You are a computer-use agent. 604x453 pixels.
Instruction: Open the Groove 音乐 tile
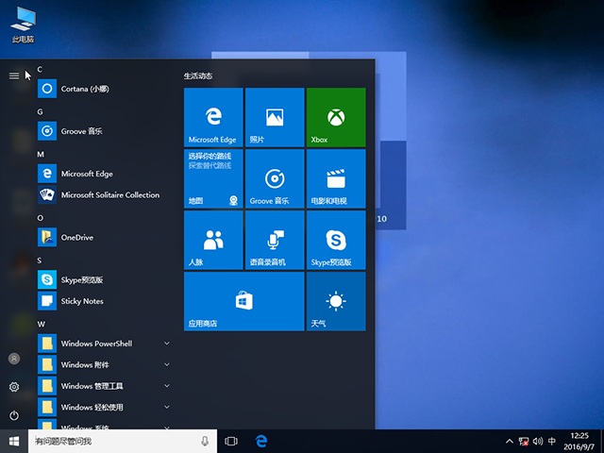[274, 178]
